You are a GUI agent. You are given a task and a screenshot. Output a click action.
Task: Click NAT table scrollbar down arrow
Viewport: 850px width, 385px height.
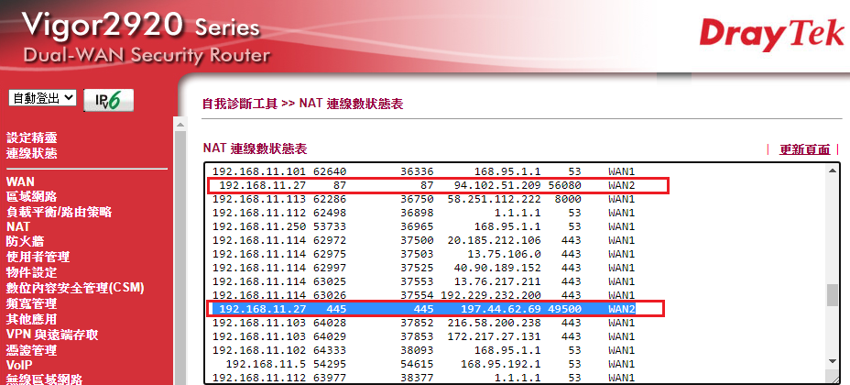tap(832, 360)
